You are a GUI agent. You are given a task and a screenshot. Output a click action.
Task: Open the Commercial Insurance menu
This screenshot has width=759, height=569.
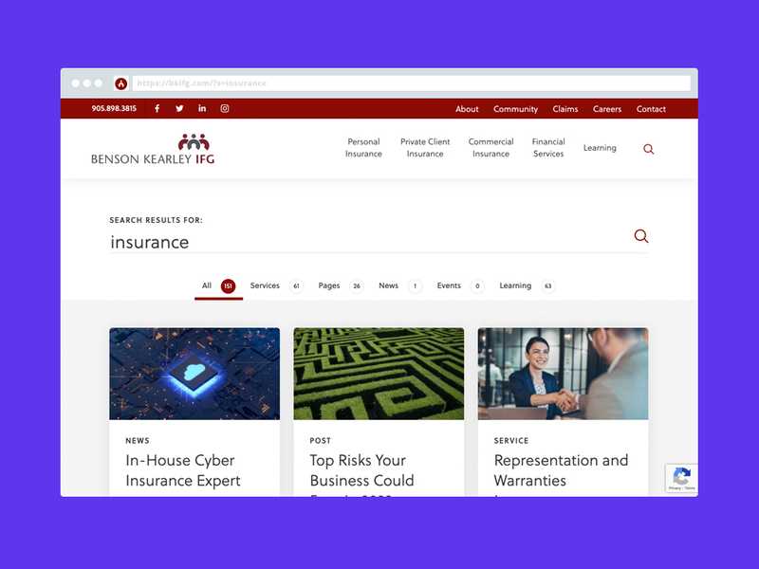491,148
